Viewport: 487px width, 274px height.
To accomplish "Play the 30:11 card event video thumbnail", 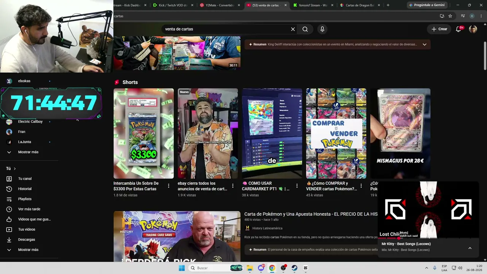I will (177, 53).
